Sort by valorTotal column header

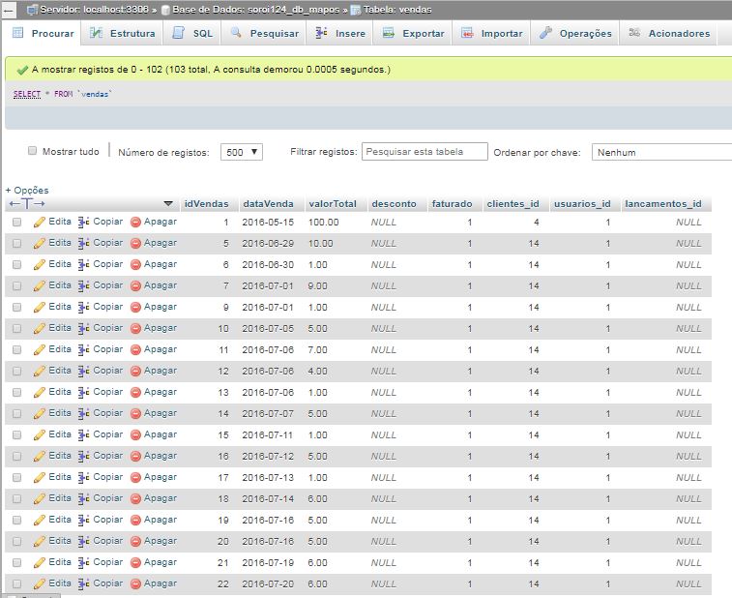coord(333,204)
